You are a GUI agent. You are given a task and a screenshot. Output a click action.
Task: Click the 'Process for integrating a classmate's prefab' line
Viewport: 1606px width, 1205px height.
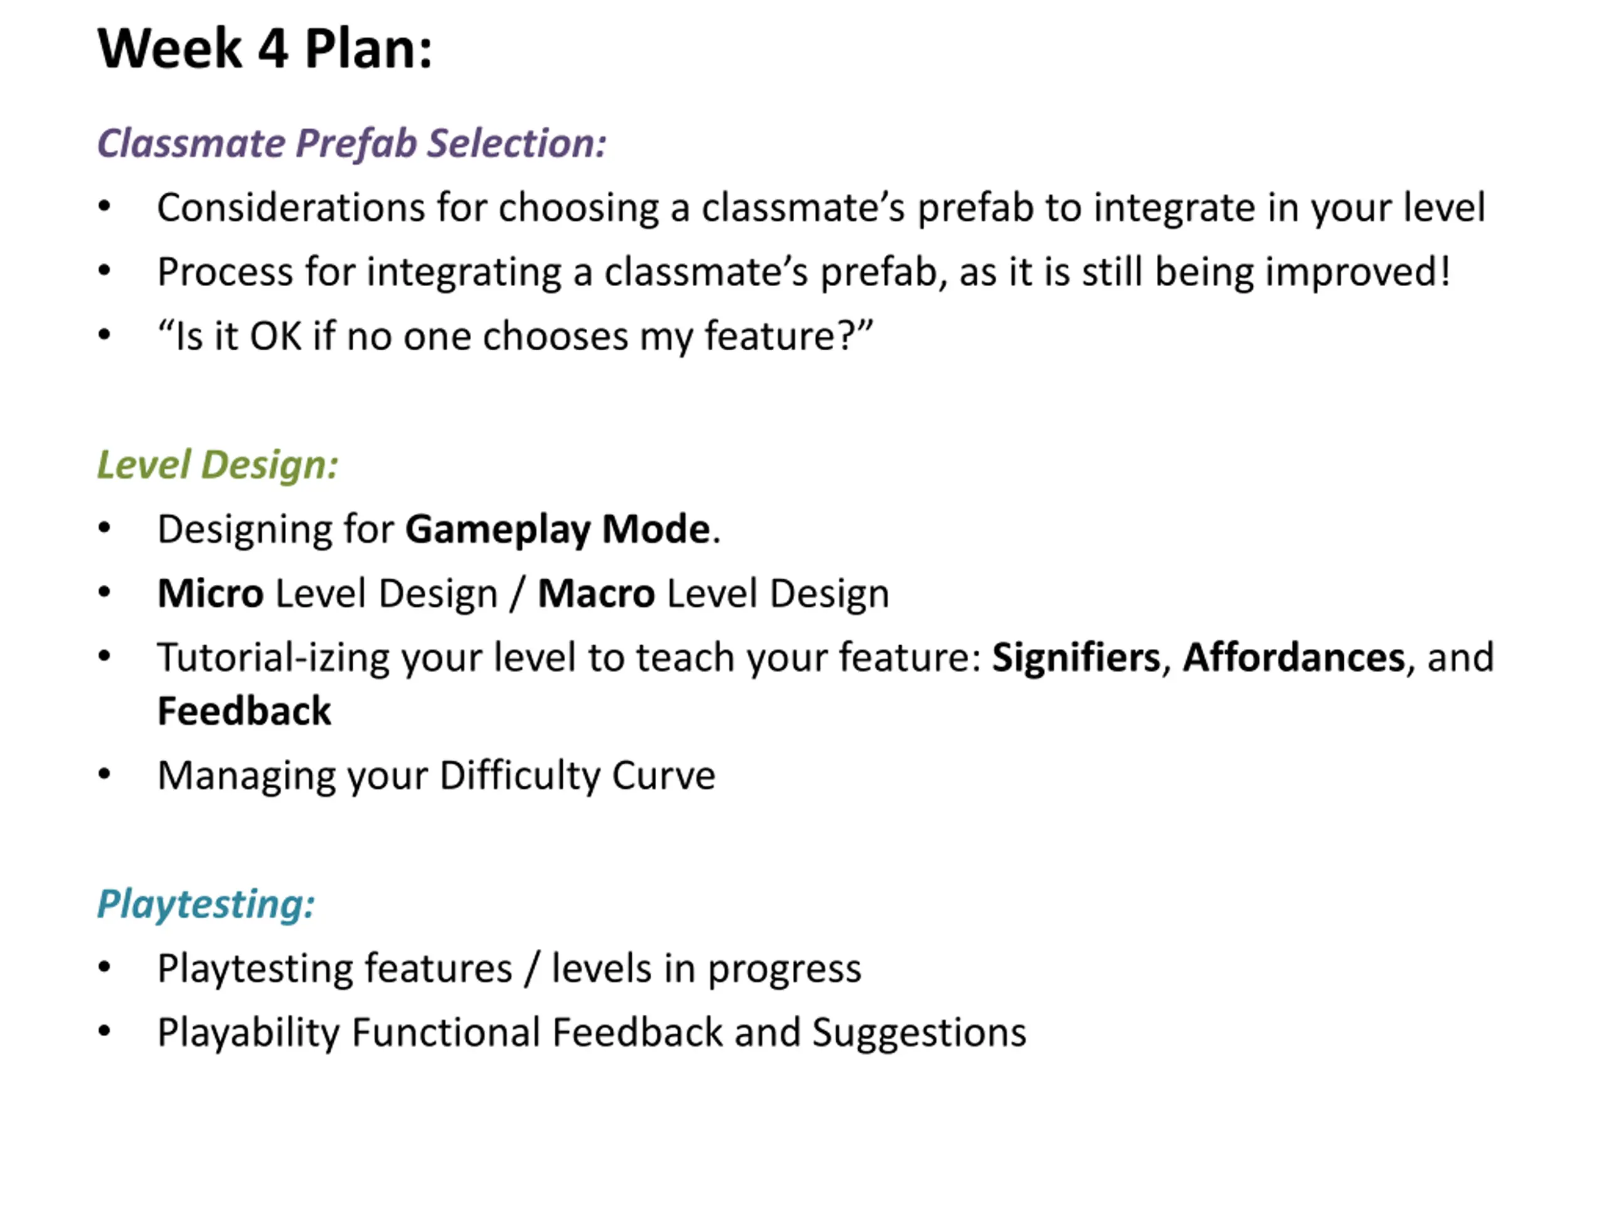pos(804,272)
